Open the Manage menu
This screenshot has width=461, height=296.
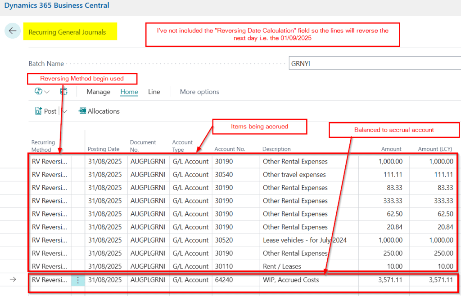pos(98,92)
